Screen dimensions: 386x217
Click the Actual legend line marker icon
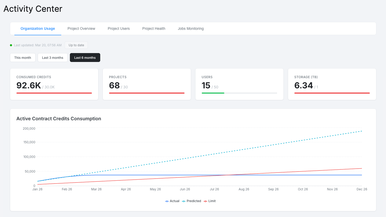pos(166,201)
